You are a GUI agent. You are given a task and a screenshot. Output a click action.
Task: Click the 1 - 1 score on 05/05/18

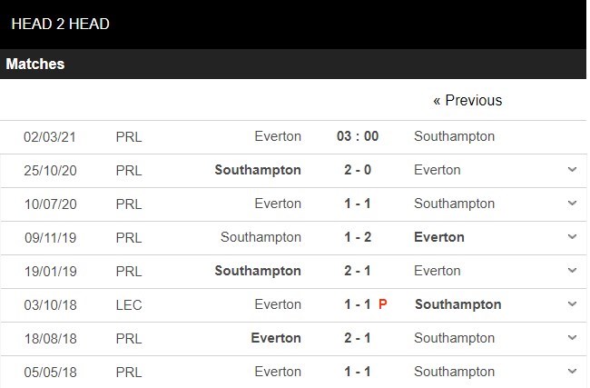pos(358,372)
